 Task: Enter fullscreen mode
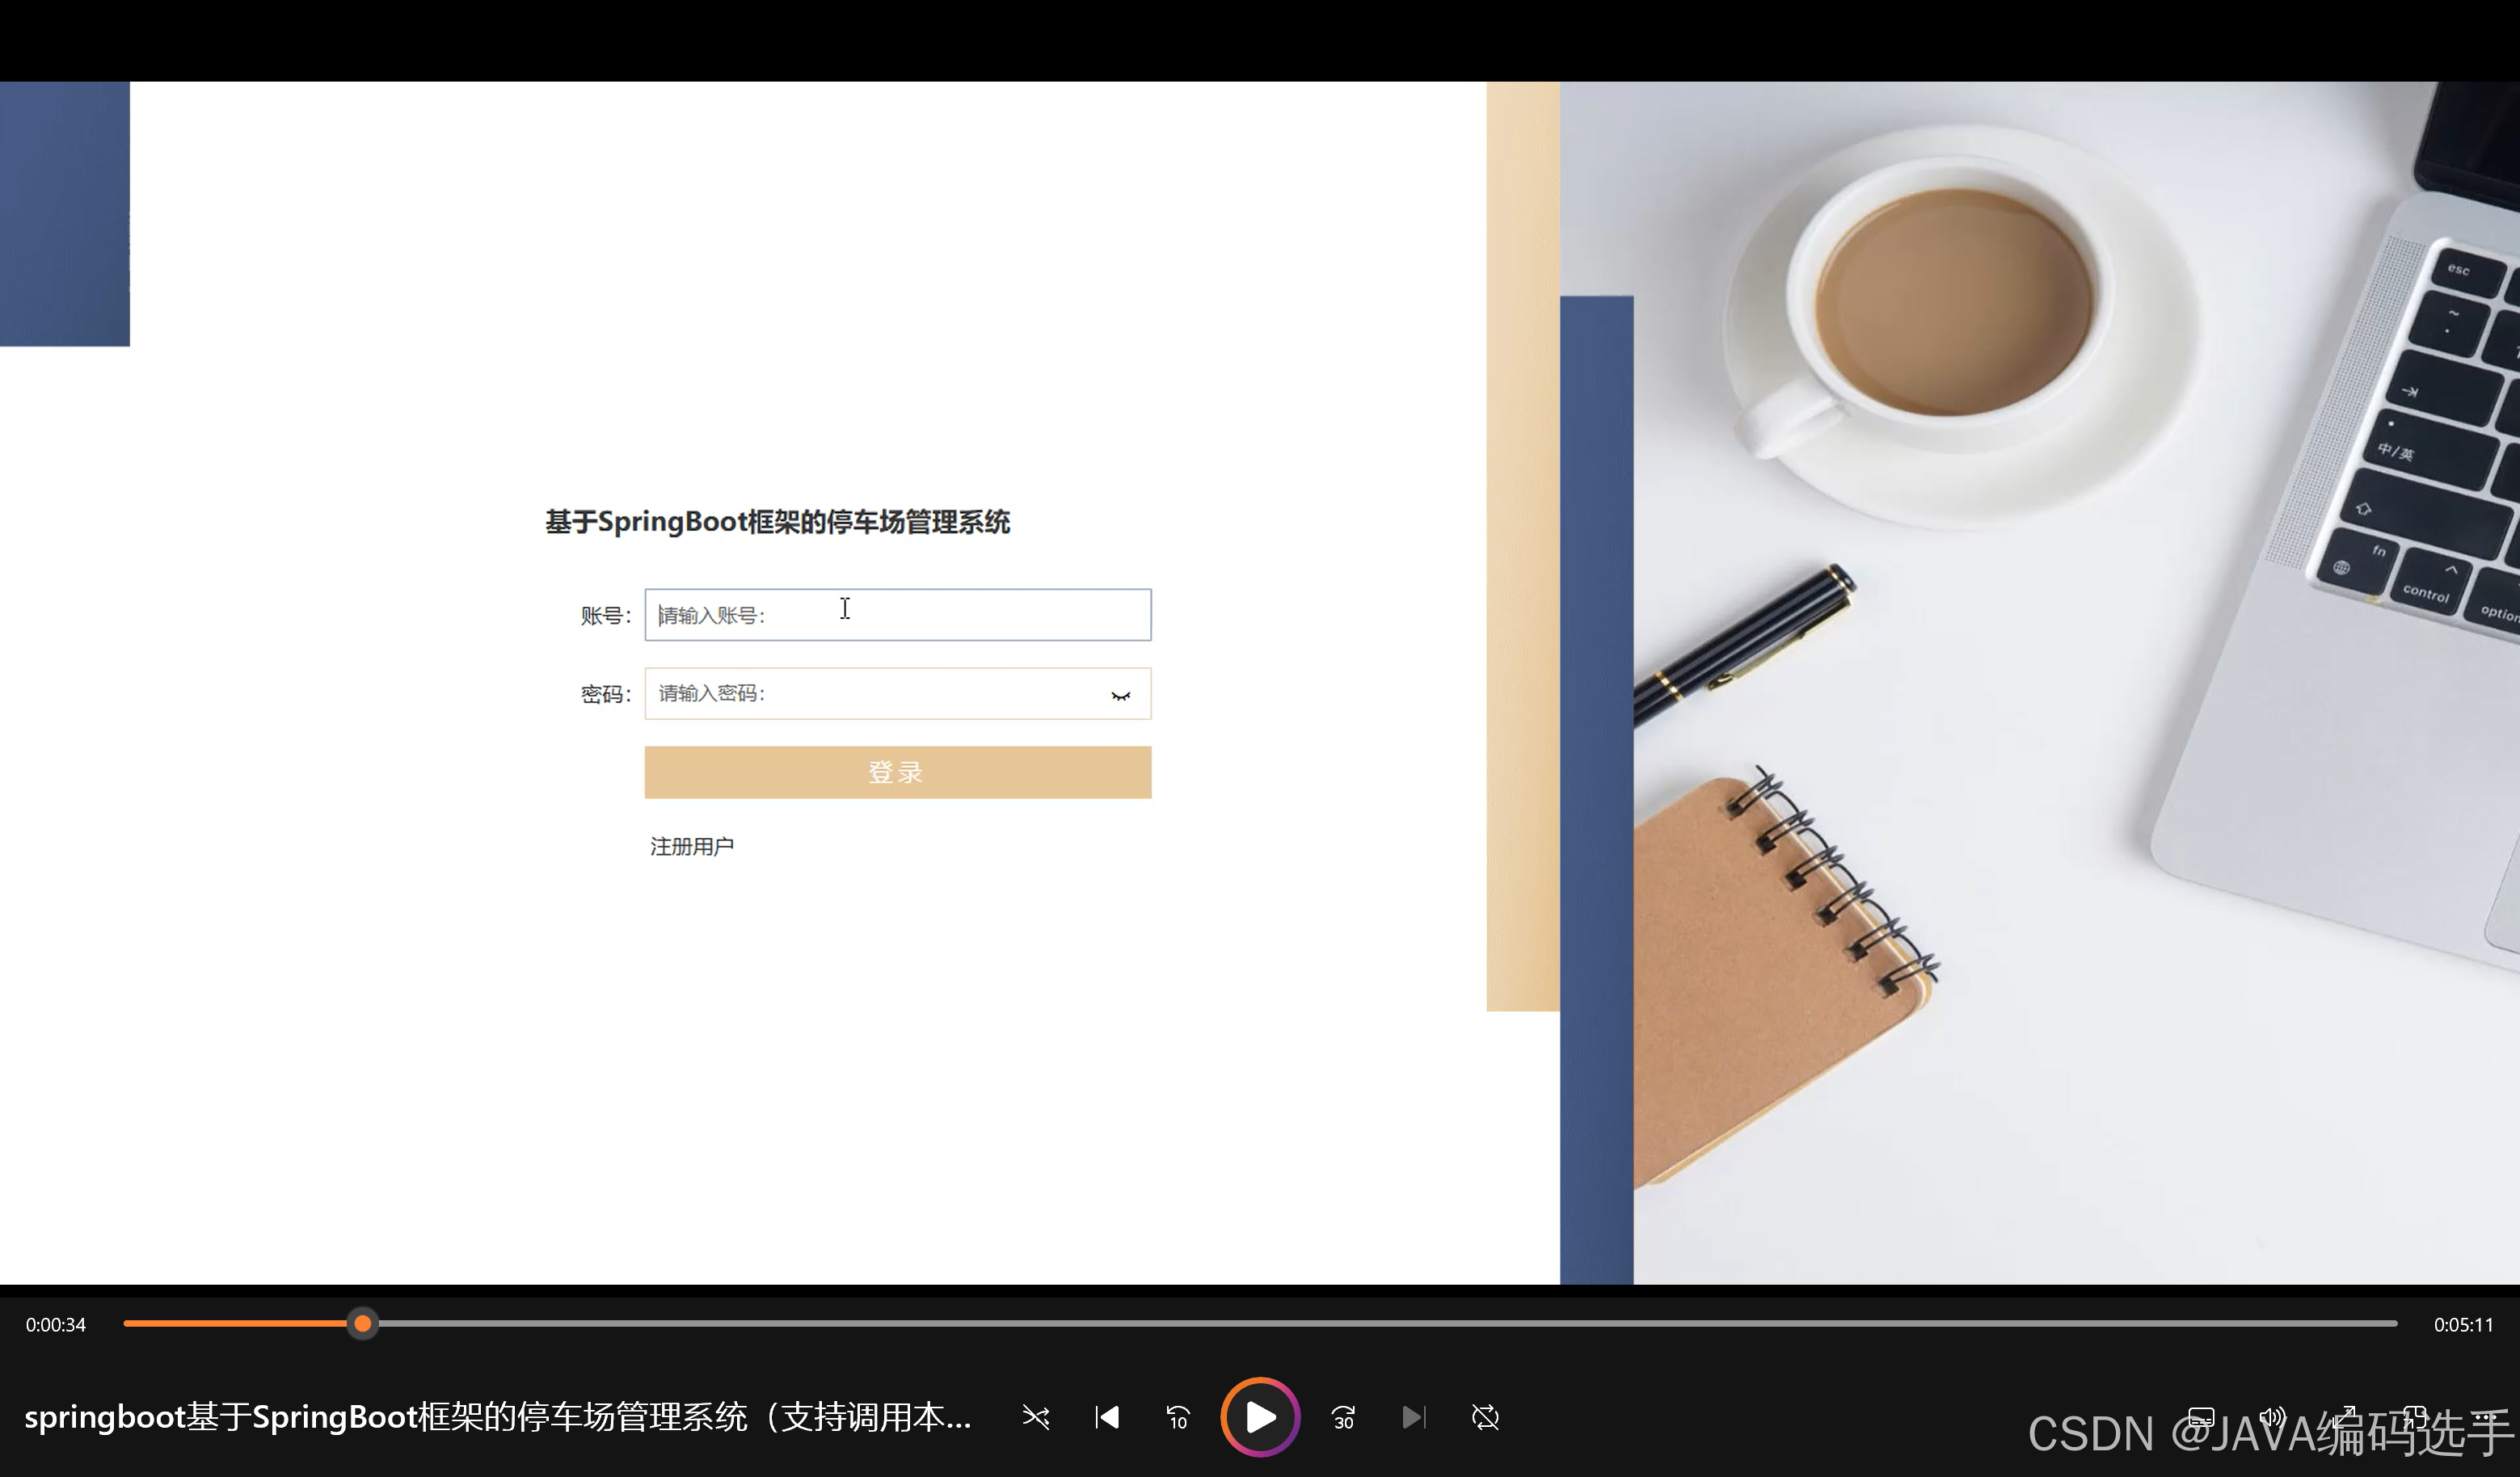2345,1419
